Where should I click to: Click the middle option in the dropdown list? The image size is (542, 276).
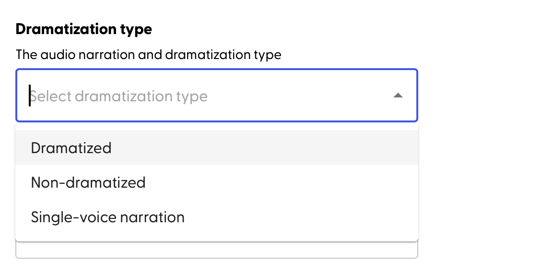coord(88,182)
